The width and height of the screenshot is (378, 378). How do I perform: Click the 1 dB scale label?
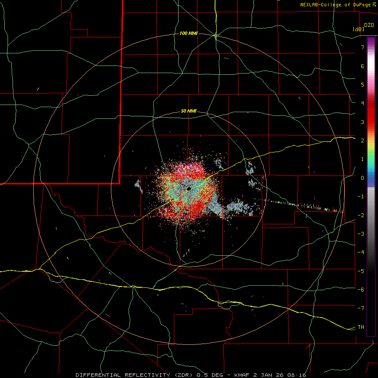(362, 159)
